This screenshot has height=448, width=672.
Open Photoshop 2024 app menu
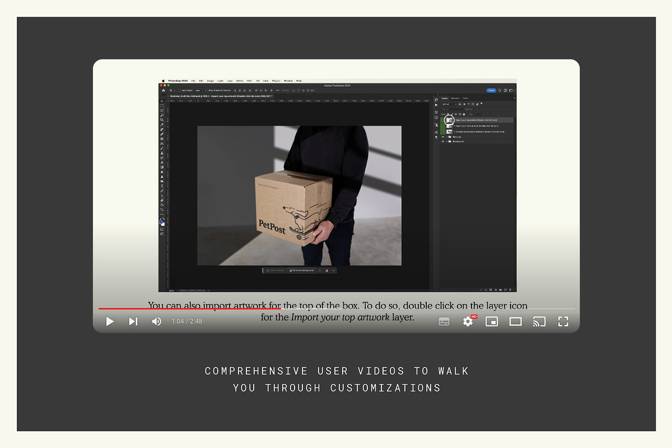[x=178, y=81]
